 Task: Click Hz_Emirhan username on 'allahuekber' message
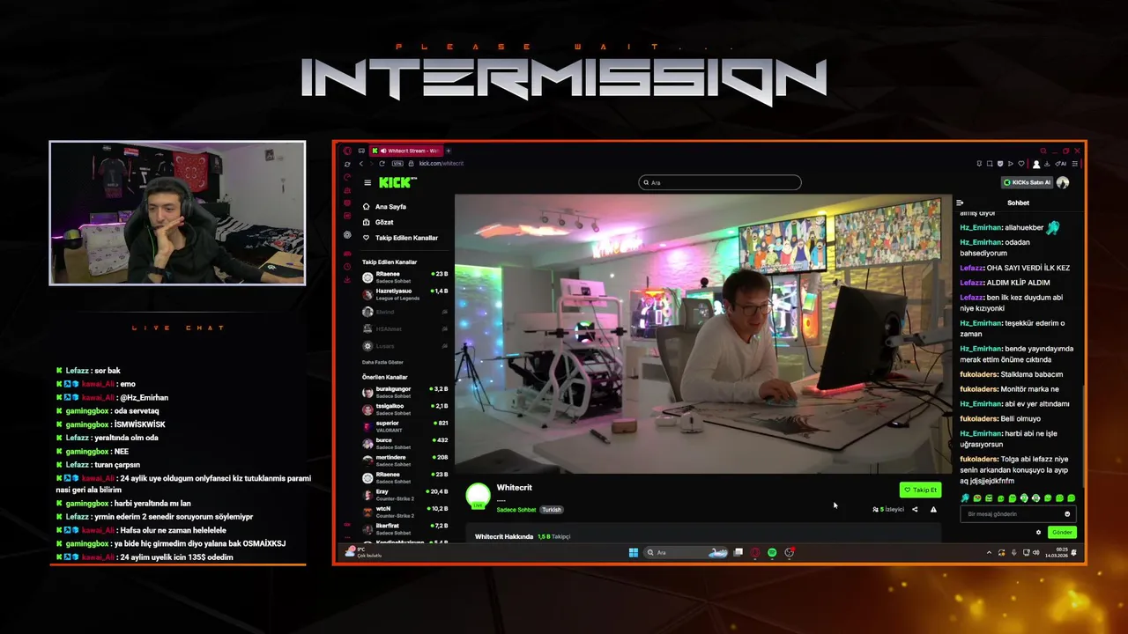(x=981, y=227)
